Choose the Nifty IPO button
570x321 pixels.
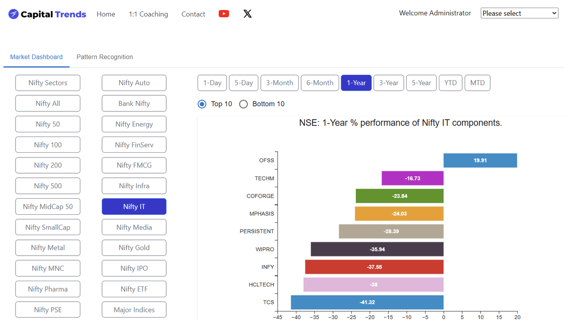coord(134,268)
